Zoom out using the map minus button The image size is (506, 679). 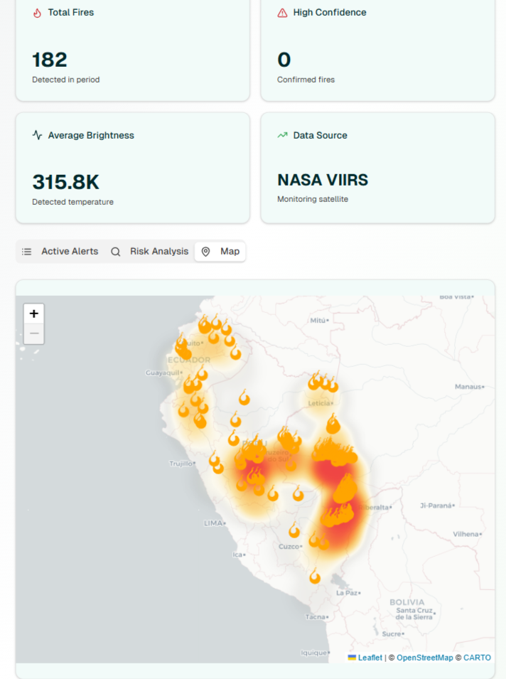click(33, 333)
